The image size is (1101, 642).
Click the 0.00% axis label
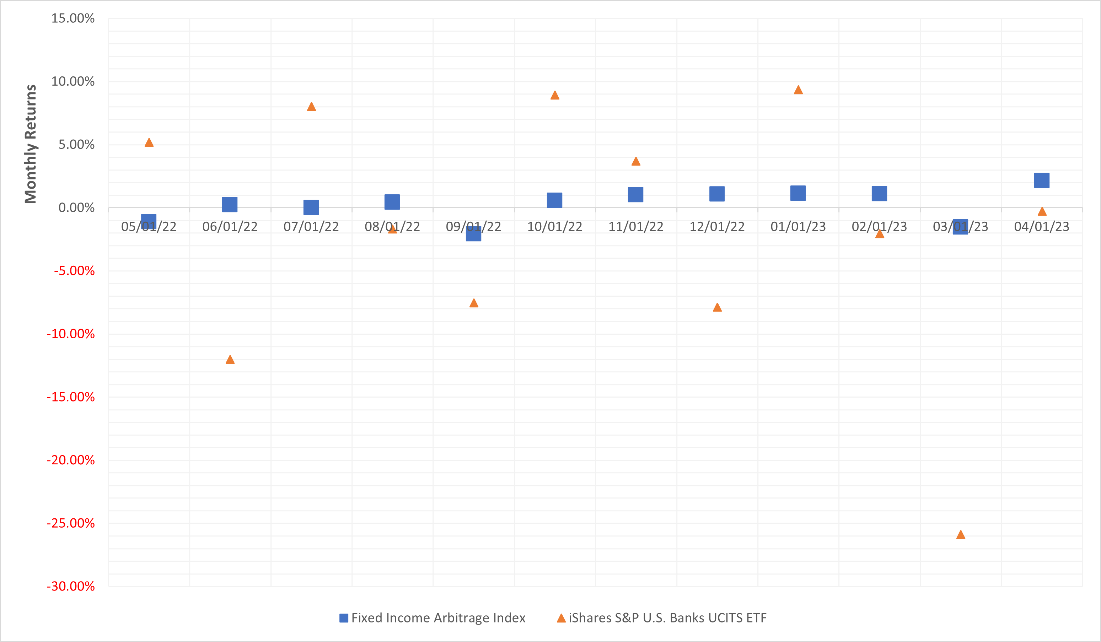76,207
